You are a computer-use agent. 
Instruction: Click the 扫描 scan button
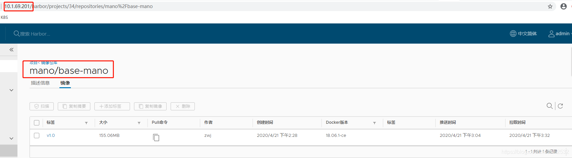click(42, 106)
